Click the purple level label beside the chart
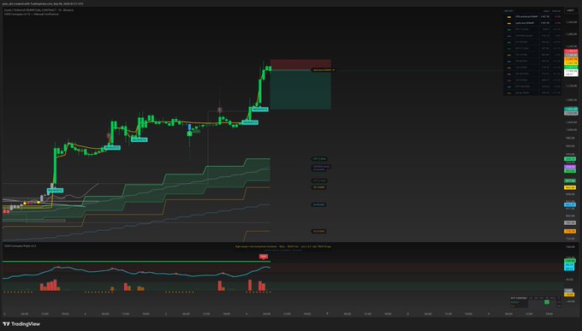The width and height of the screenshot is (582, 331). pos(321,167)
